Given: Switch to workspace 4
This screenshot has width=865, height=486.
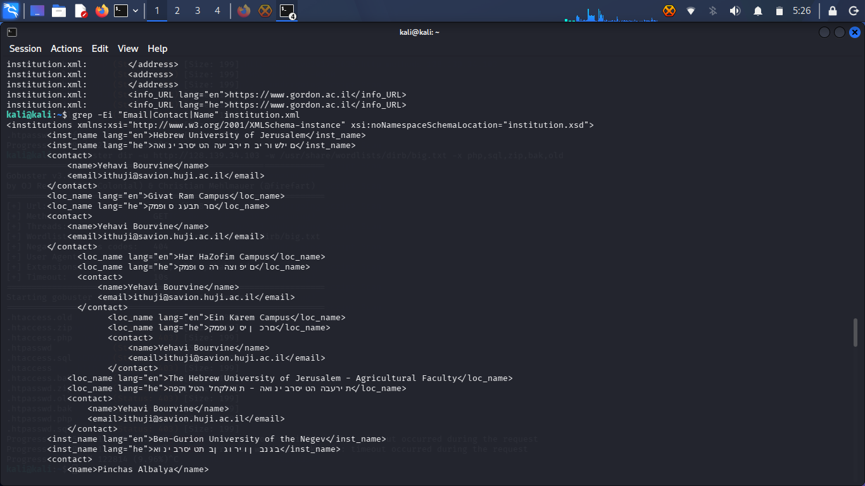Looking at the screenshot, I should (218, 11).
